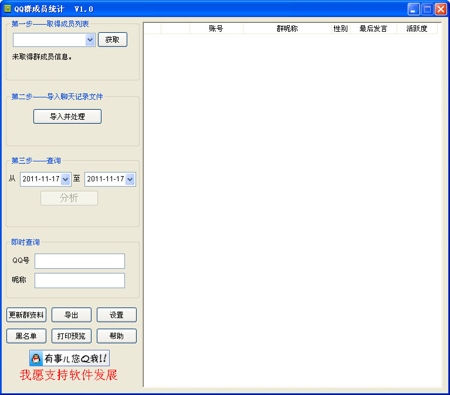Click the start date 2011-11-17 text field
450x395 pixels.
coord(41,179)
